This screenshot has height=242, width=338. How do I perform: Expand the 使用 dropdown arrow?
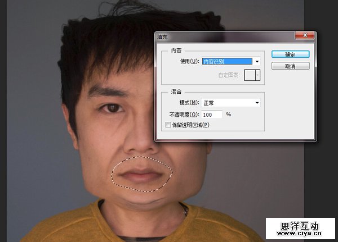[257, 61]
